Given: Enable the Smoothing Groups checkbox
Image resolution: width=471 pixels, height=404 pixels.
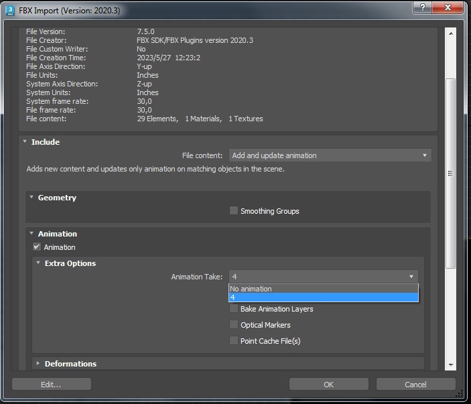Looking at the screenshot, I should point(234,210).
